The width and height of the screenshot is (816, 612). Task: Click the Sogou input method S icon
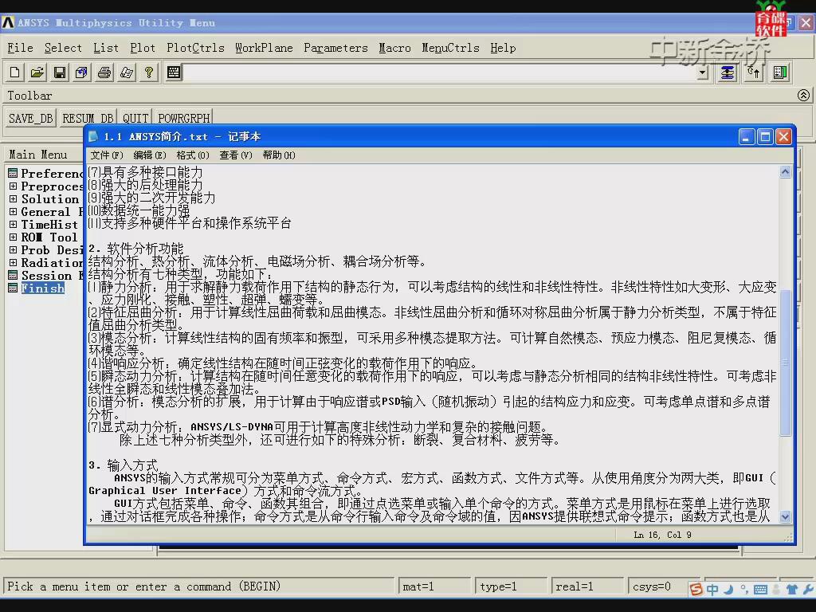696,589
